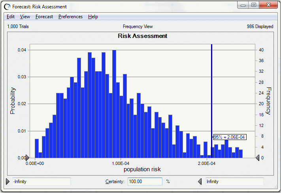The width and height of the screenshot is (281, 193).
Task: Open the View menu
Action: coord(25,17)
